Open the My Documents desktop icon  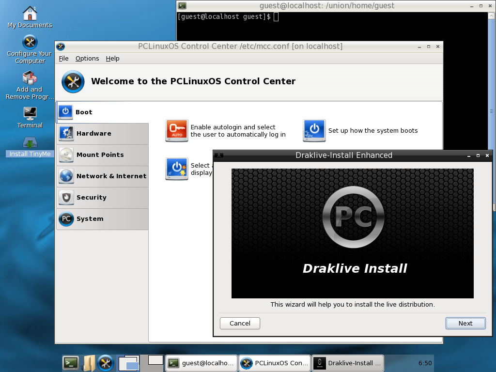(30, 17)
